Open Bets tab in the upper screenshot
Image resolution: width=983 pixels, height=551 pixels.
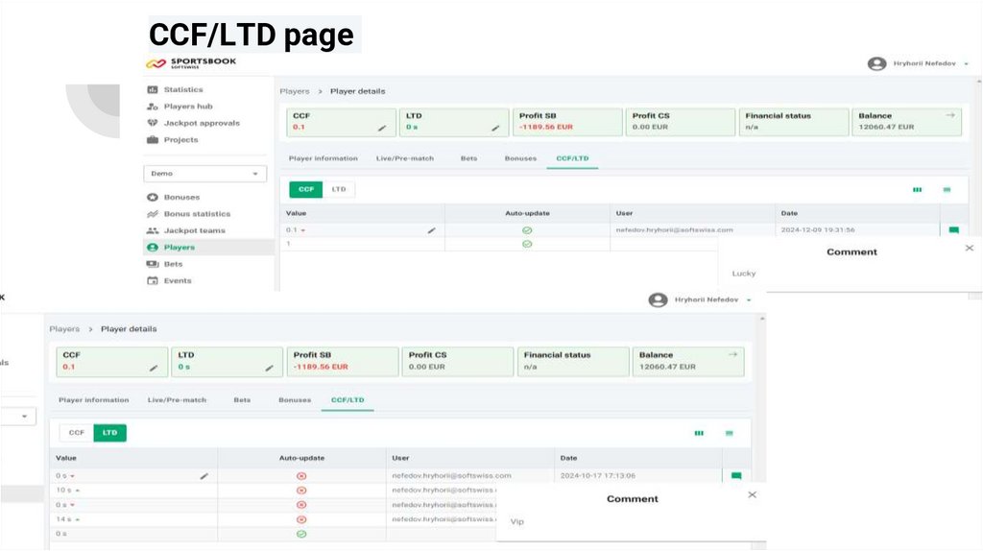(468, 158)
